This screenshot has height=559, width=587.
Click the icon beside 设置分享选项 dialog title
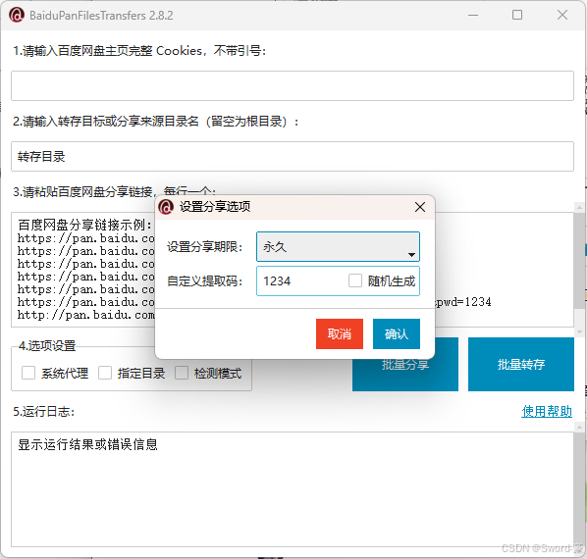pos(166,207)
